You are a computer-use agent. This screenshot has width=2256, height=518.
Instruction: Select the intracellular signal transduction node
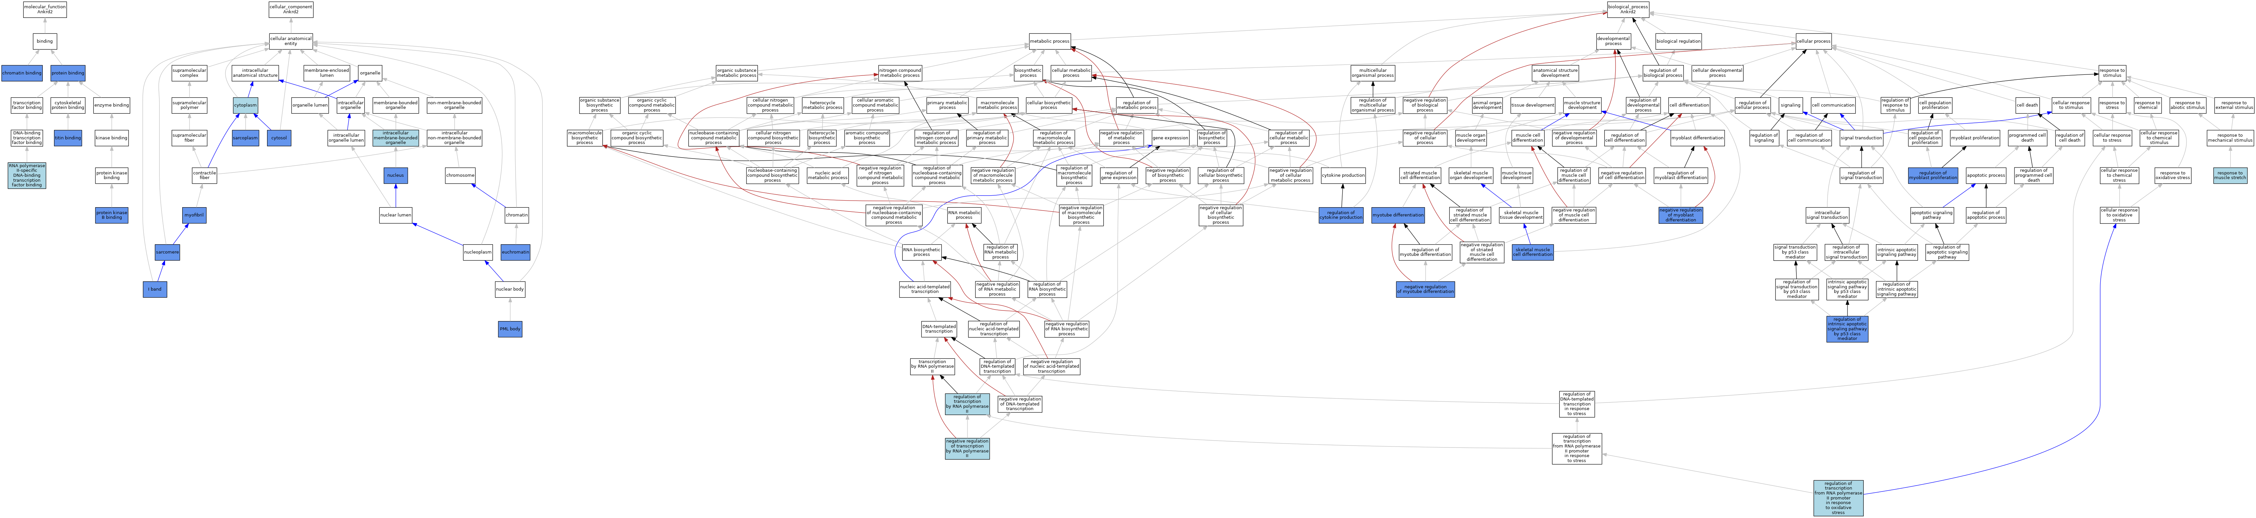pyautogui.click(x=1828, y=215)
